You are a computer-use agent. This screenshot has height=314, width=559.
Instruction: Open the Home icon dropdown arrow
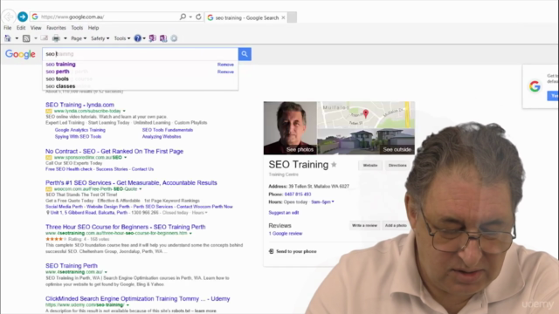pos(17,38)
